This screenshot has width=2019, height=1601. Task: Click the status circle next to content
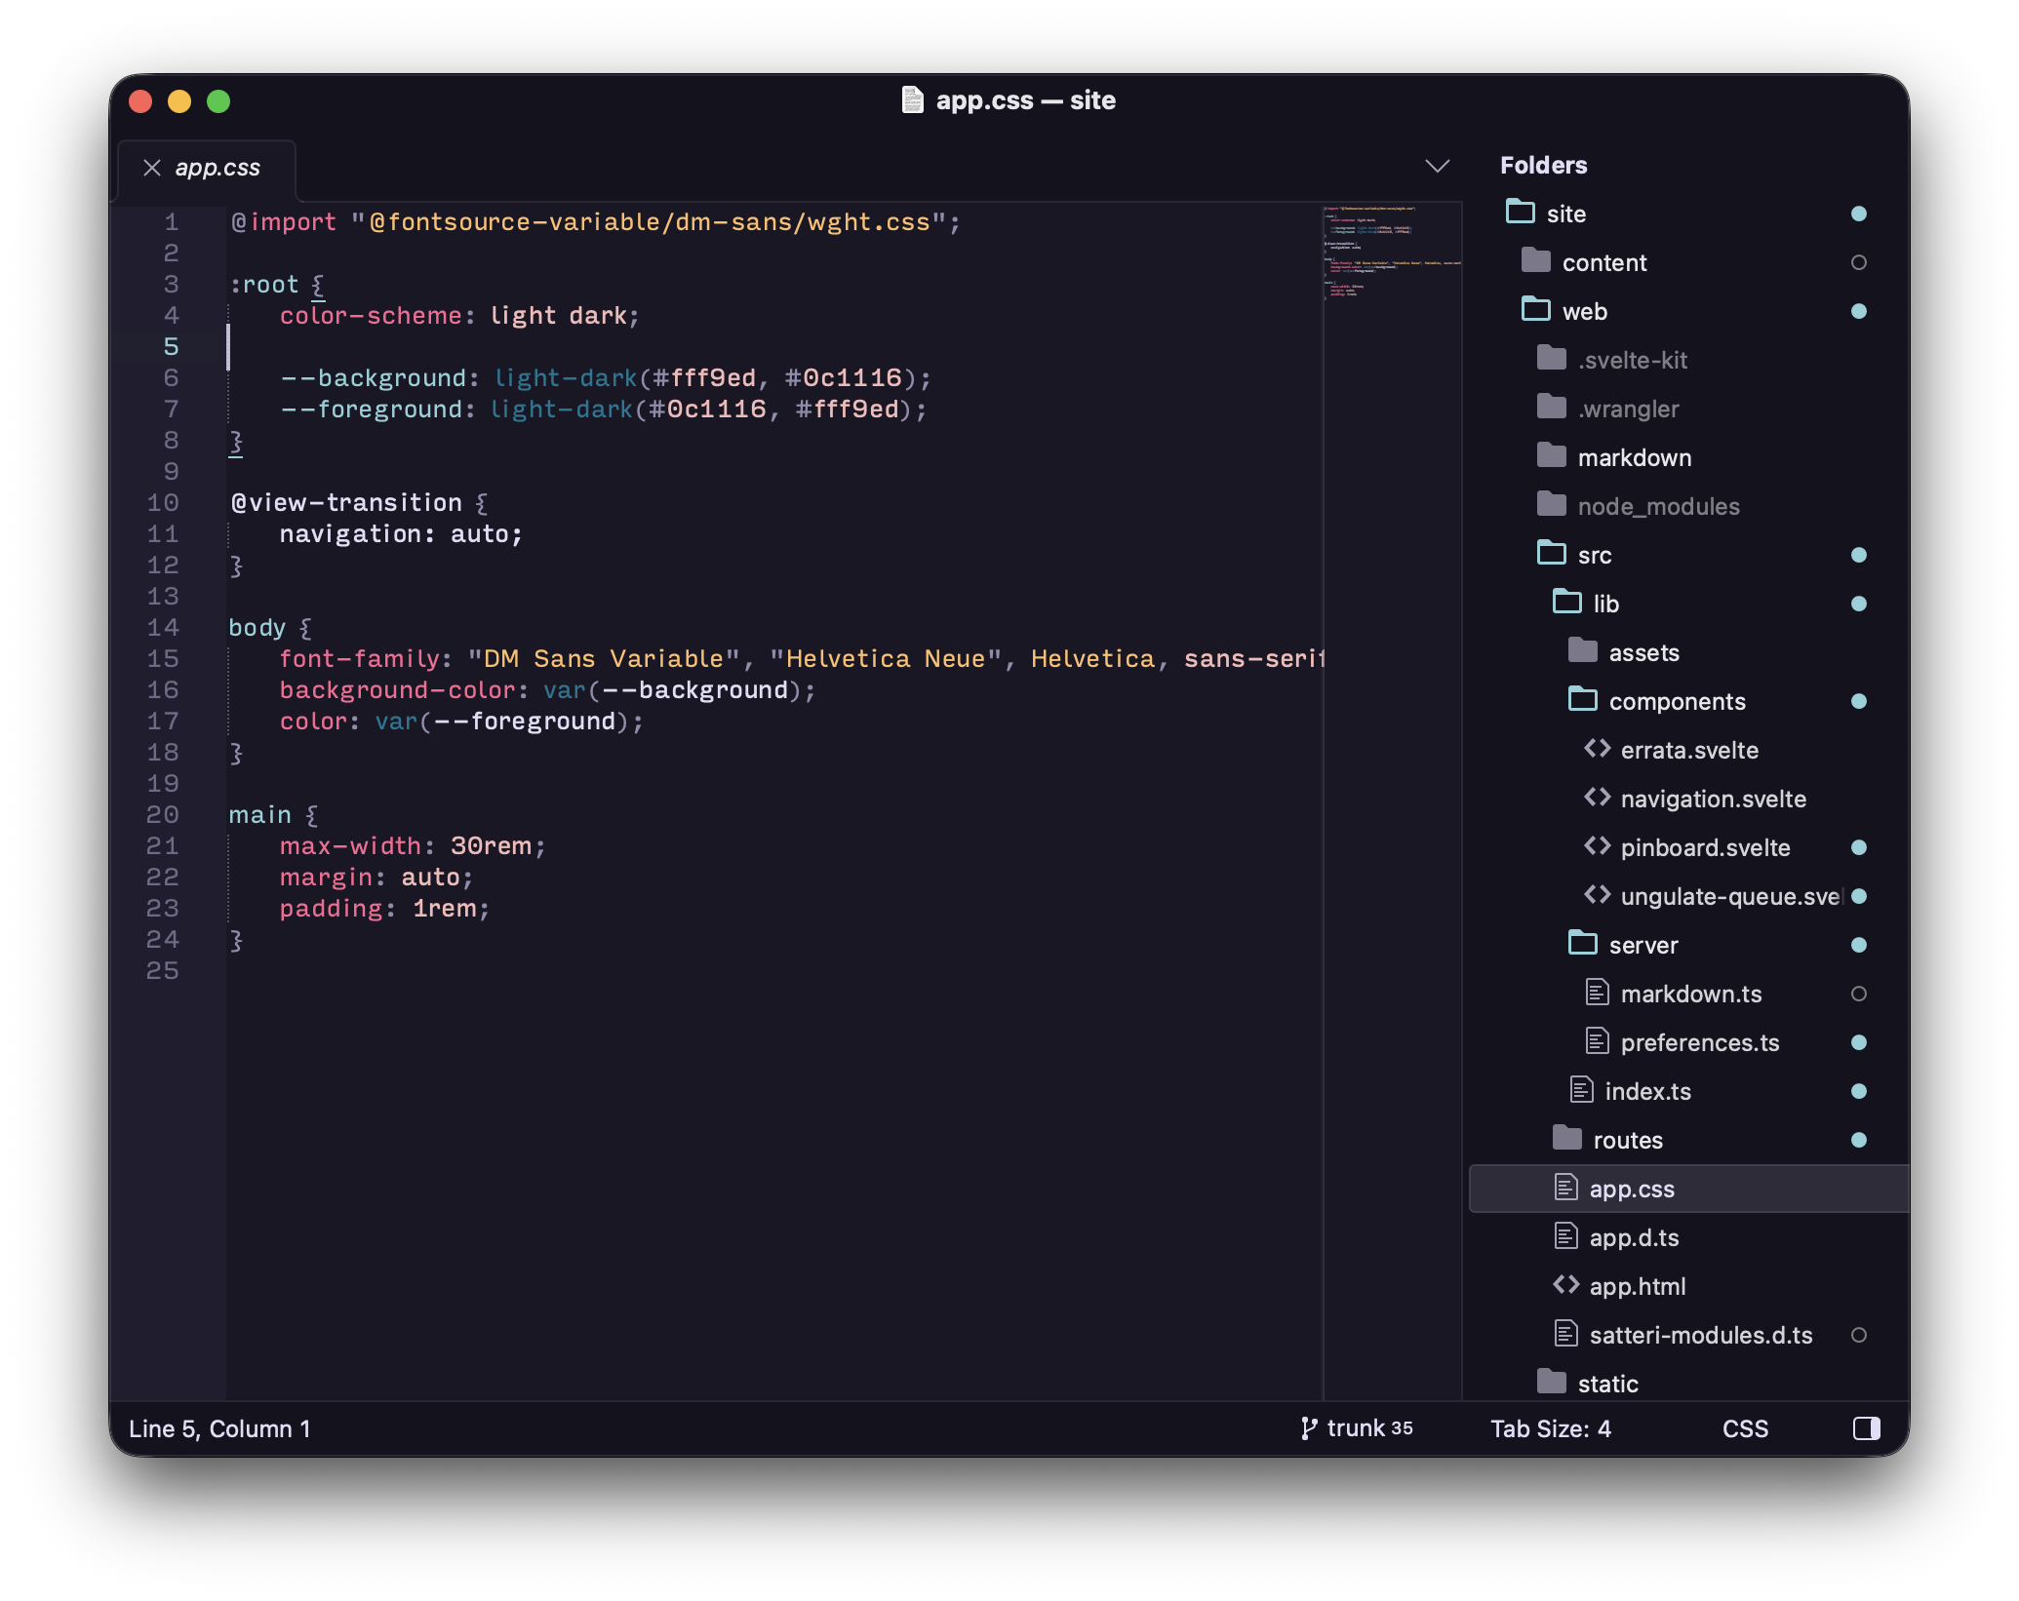[1859, 262]
